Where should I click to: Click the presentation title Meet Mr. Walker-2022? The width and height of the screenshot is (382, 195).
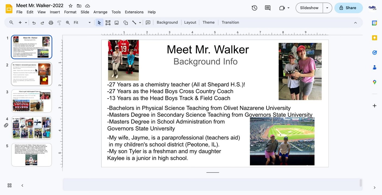click(x=40, y=6)
